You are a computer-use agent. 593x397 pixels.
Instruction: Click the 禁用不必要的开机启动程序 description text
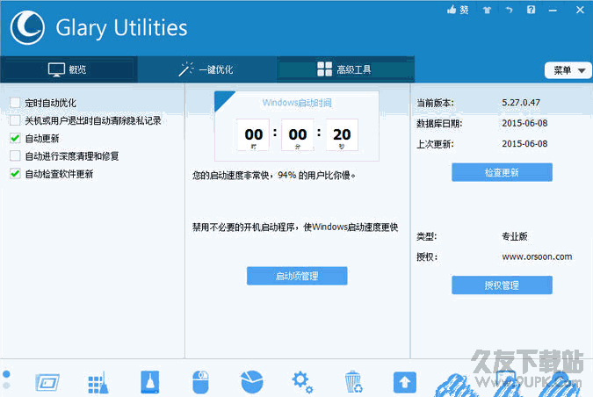pos(295,227)
